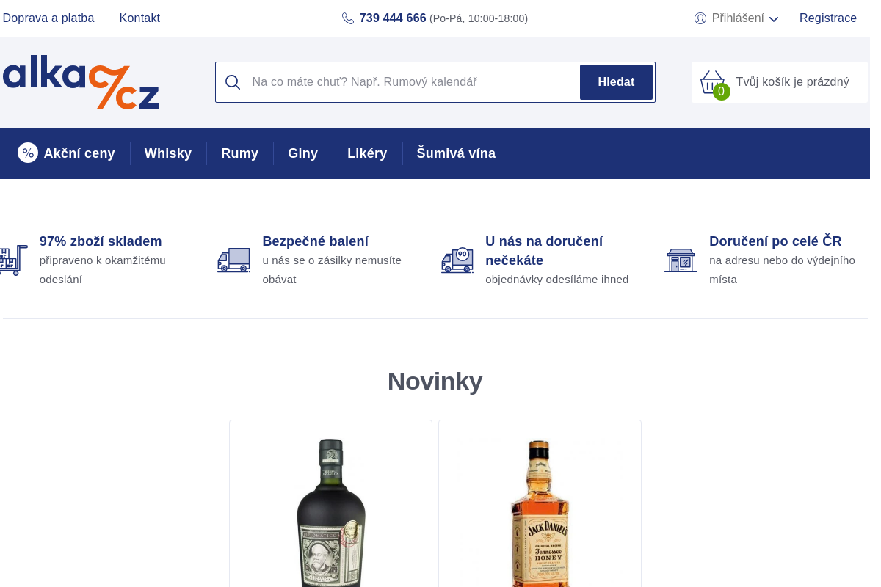Click the 97% zboží skladem heading

(101, 241)
